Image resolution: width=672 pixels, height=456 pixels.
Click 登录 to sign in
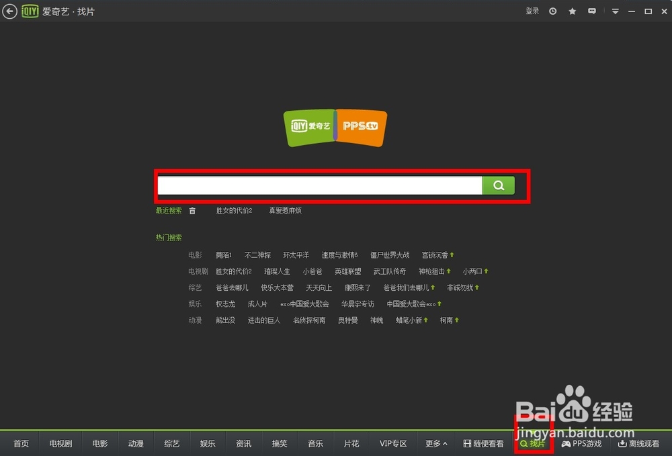pos(532,11)
